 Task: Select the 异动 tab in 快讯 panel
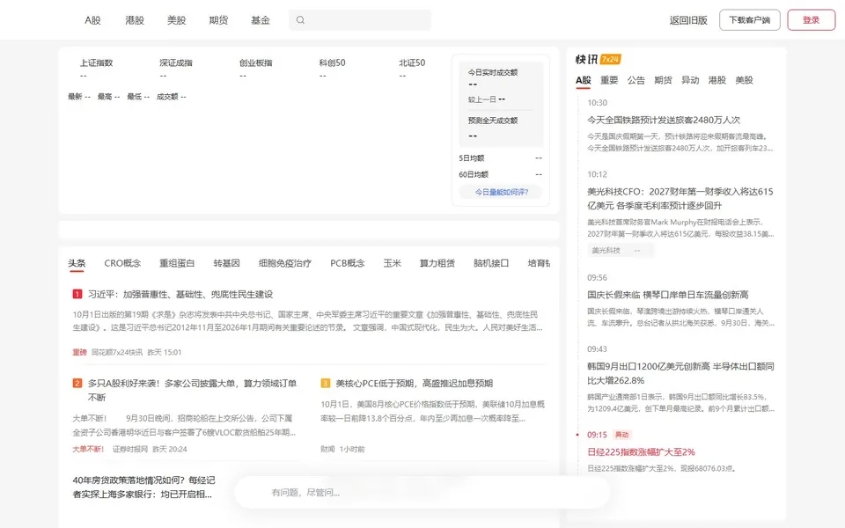point(690,80)
